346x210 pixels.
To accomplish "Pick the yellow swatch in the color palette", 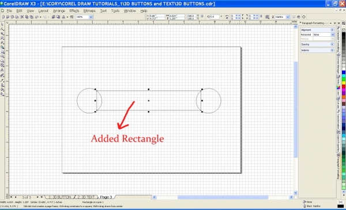I will pos(344,83).
